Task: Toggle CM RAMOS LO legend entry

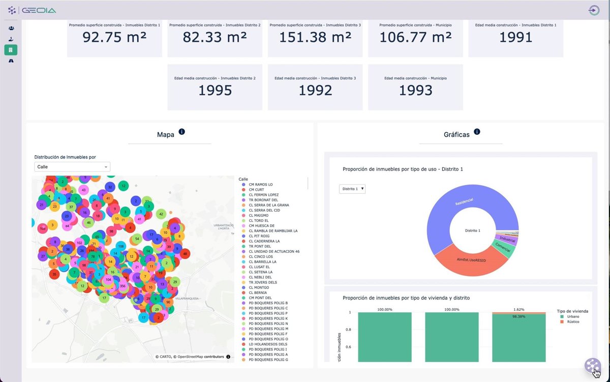Action: tap(260, 184)
